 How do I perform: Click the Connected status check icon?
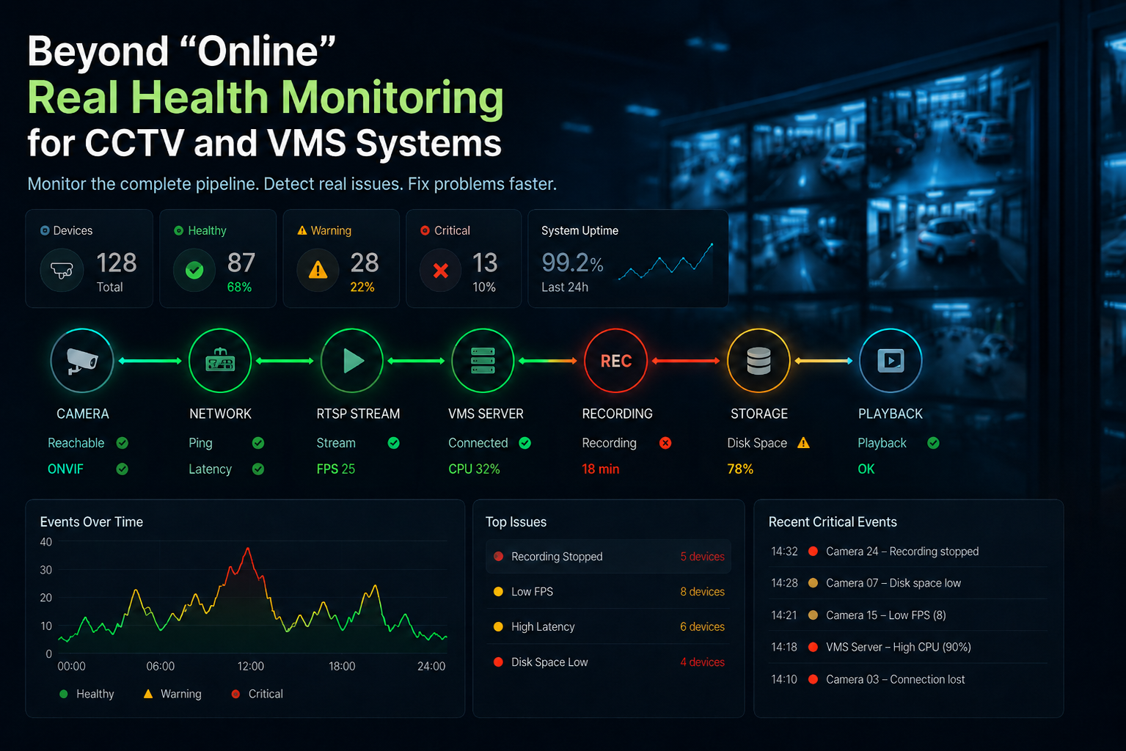point(525,443)
